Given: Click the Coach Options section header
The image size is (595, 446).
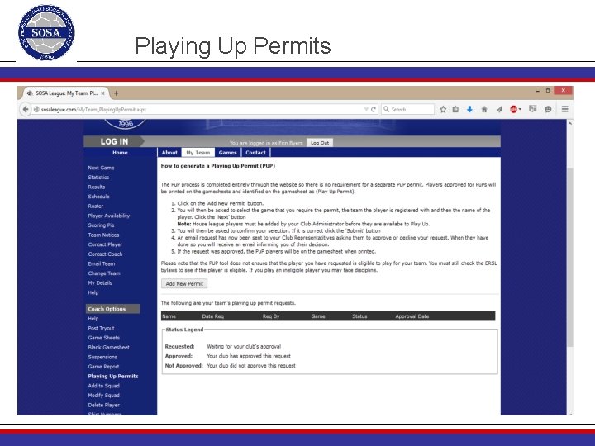Looking at the screenshot, I should click(x=112, y=309).
